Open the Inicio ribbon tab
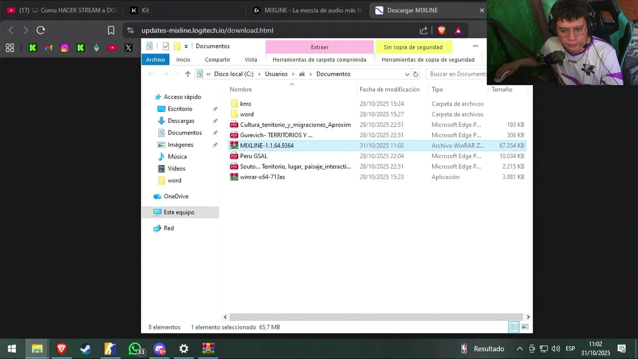 tap(183, 59)
